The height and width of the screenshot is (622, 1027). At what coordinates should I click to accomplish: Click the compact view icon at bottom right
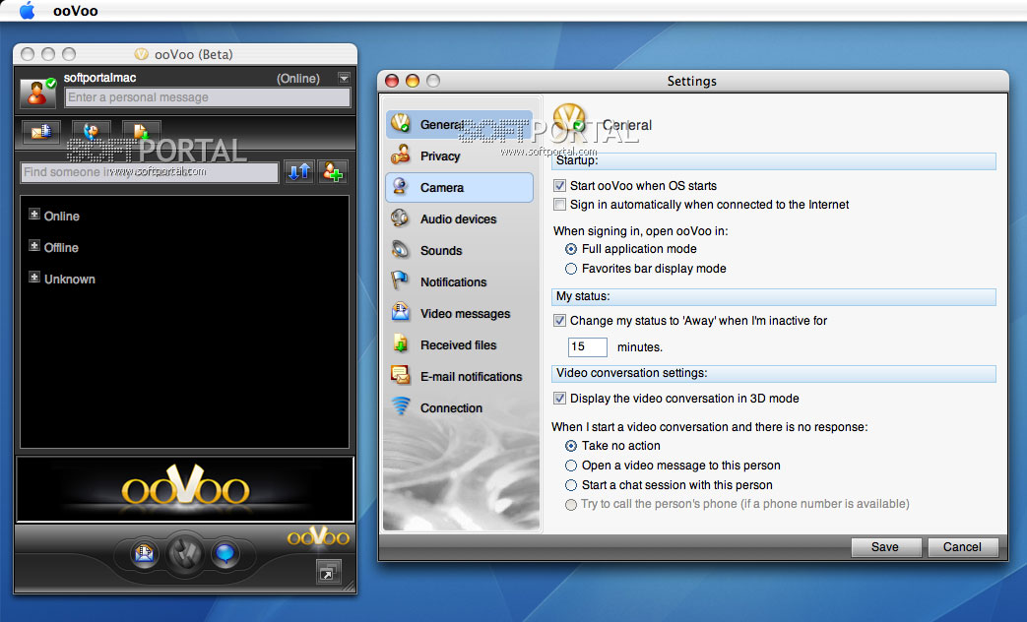[328, 572]
